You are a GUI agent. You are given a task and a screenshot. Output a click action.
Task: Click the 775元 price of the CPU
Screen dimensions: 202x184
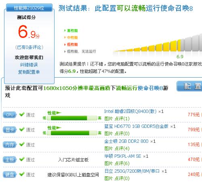(x=194, y=115)
